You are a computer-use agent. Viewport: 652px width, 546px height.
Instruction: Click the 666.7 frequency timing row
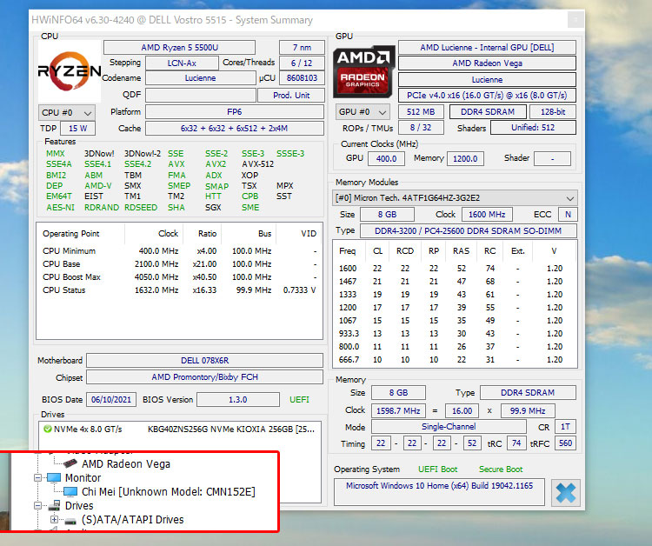click(x=455, y=360)
